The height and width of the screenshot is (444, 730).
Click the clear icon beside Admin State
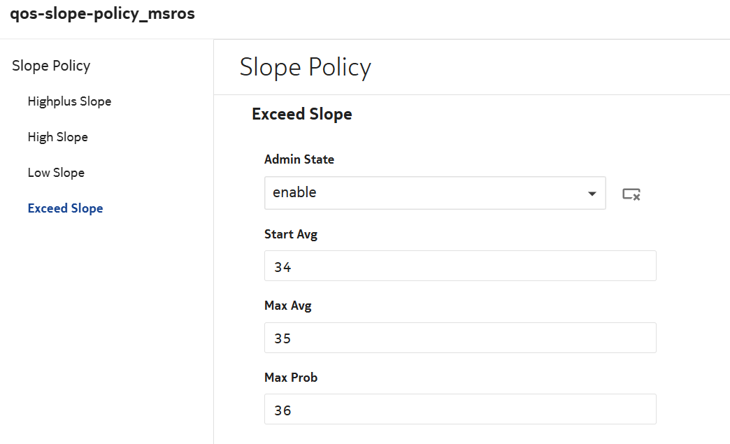pos(631,194)
